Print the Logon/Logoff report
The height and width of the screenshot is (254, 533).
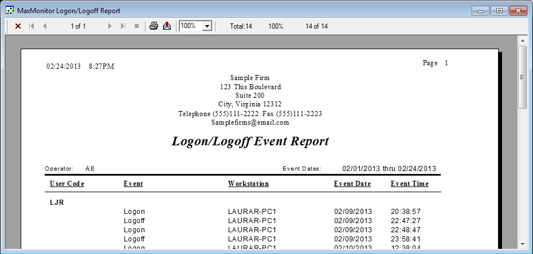[154, 26]
